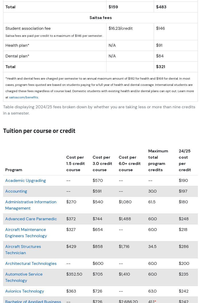Click the Tuition per course or credit heading
Screen dimensions: 201x303
tap(39, 131)
